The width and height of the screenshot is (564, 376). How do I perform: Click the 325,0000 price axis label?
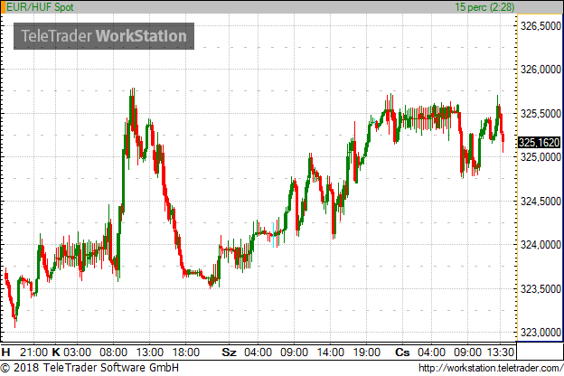pyautogui.click(x=540, y=157)
